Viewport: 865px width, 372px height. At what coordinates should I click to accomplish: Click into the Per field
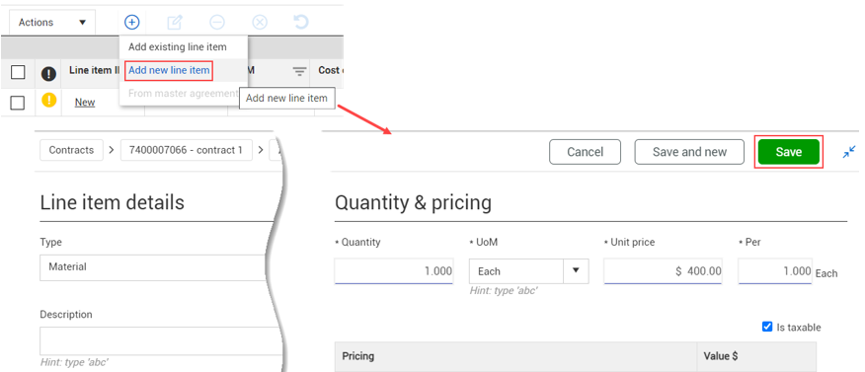(x=775, y=271)
